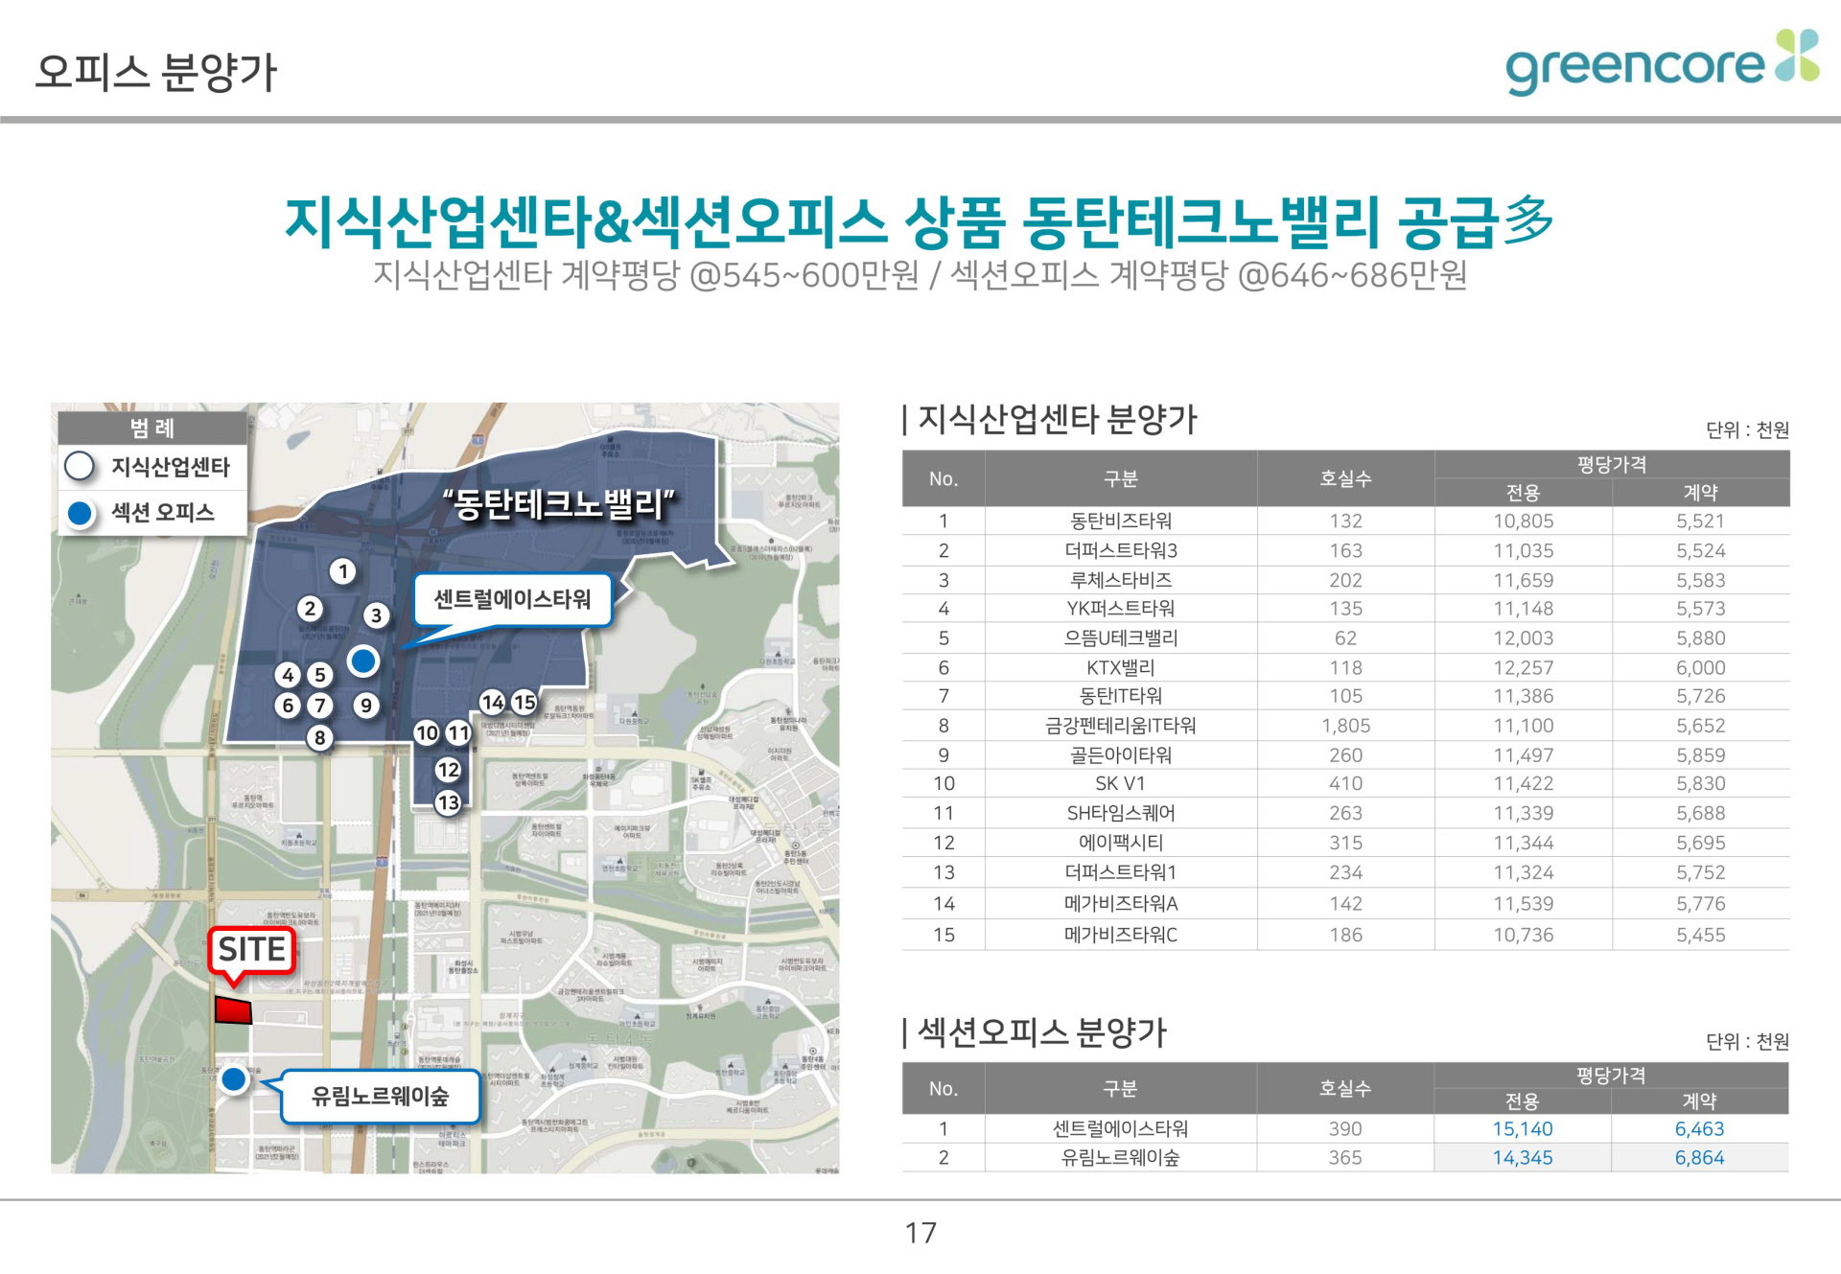Click the 루체스타비즈 row name

click(1121, 580)
